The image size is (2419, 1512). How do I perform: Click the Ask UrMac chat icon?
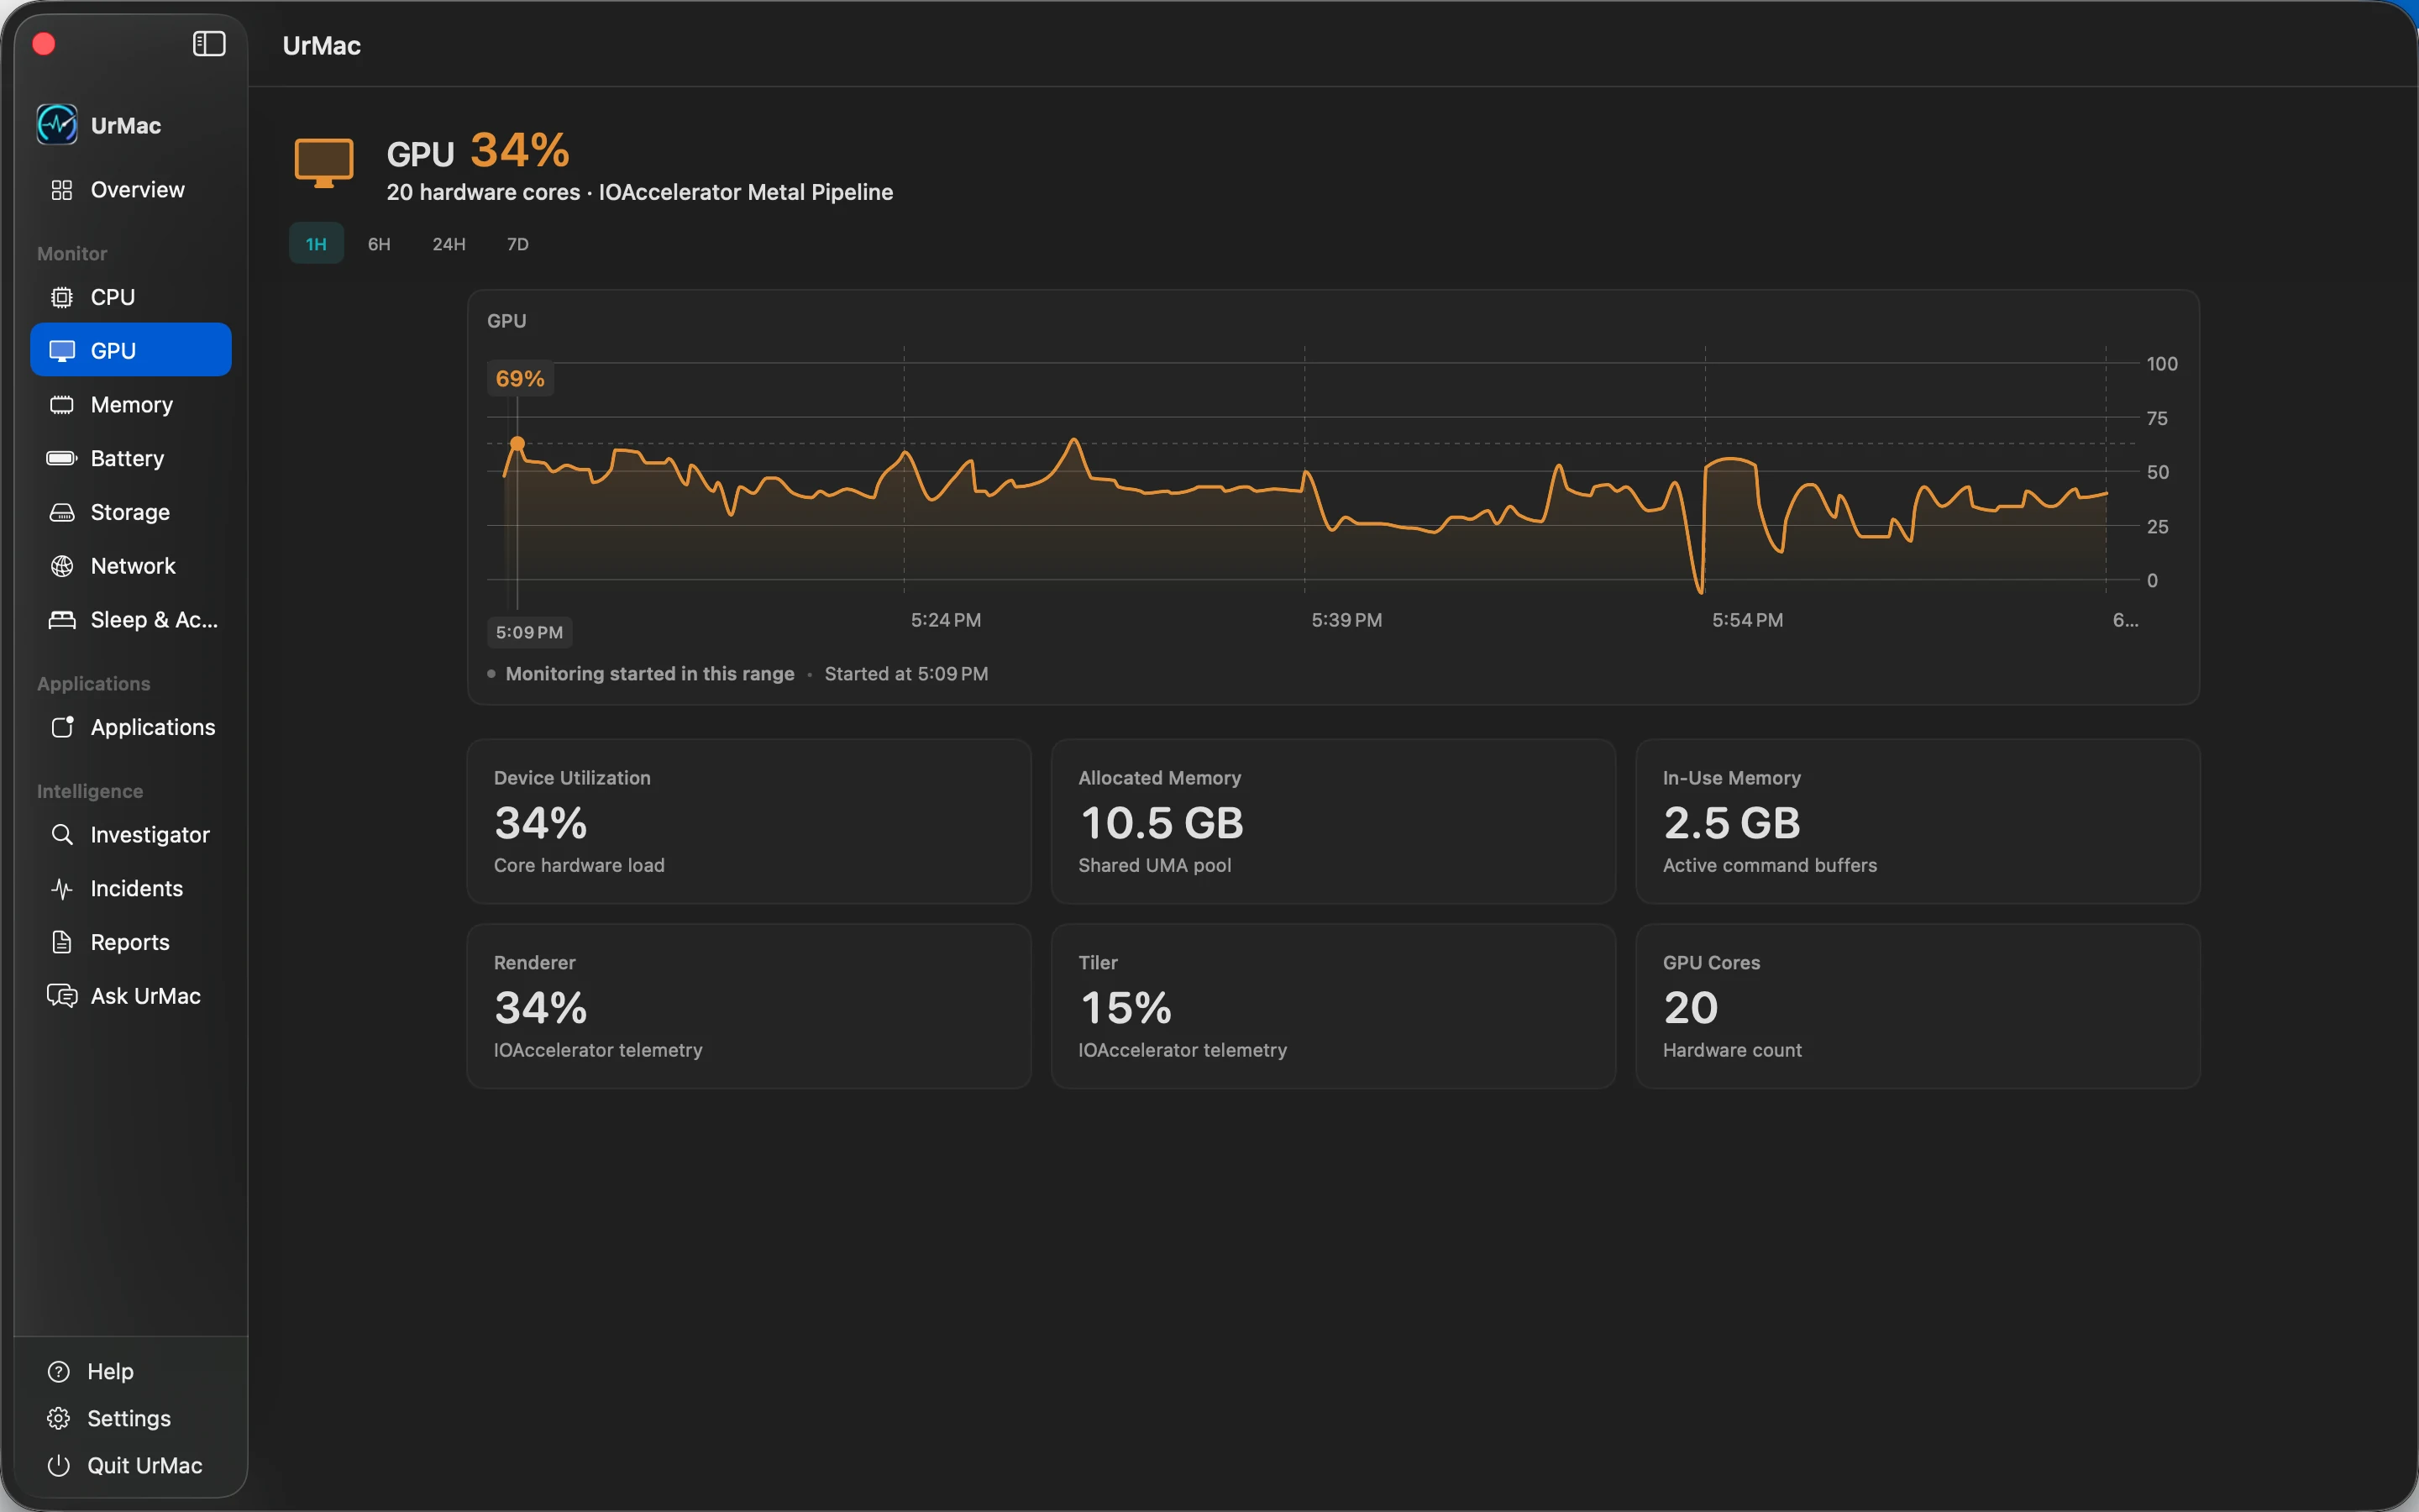(x=62, y=996)
